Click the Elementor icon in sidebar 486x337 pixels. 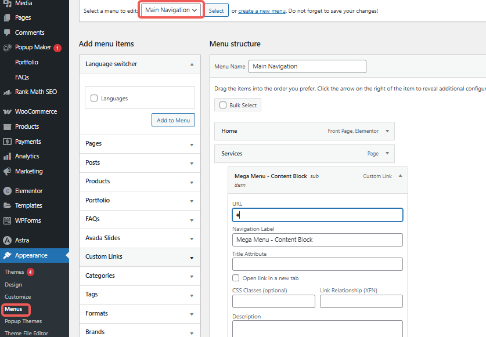pyautogui.click(x=7, y=191)
